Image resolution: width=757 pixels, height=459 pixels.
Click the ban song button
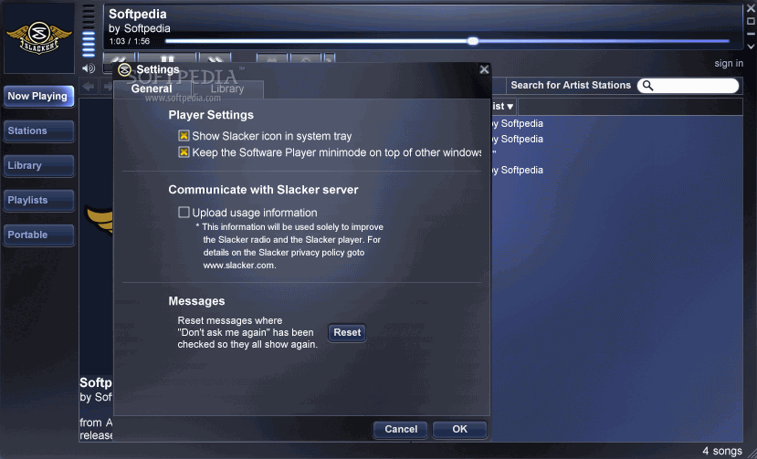[x=306, y=58]
